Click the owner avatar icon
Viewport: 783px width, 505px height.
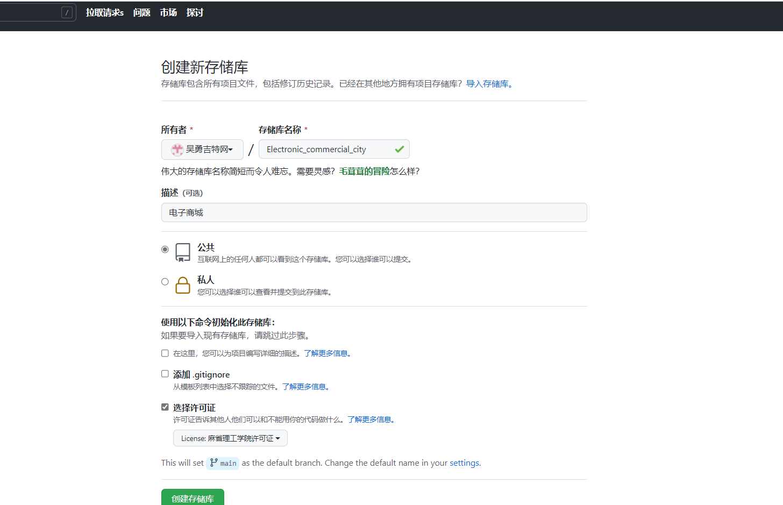tap(177, 150)
